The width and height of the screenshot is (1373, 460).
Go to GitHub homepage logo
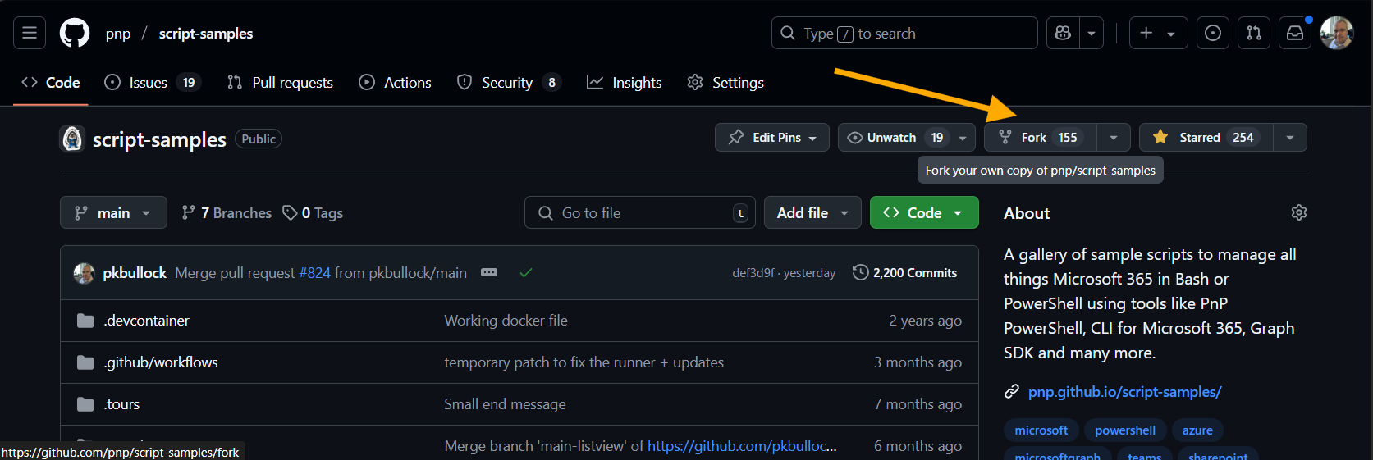75,33
